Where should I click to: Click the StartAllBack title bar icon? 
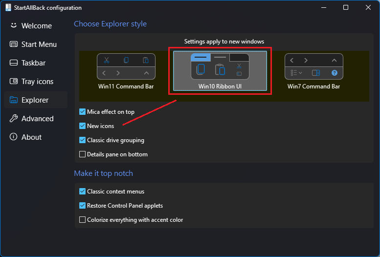(x=8, y=7)
